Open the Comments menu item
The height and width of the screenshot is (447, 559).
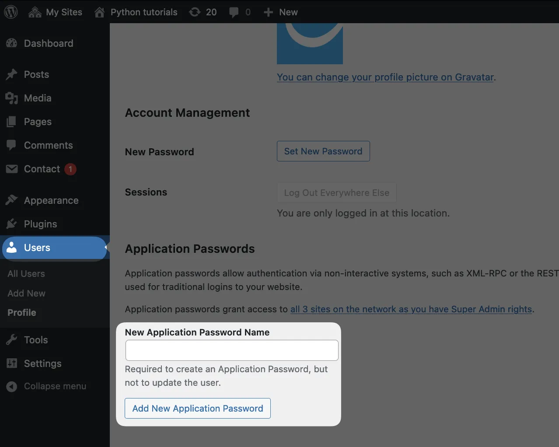[x=48, y=145]
